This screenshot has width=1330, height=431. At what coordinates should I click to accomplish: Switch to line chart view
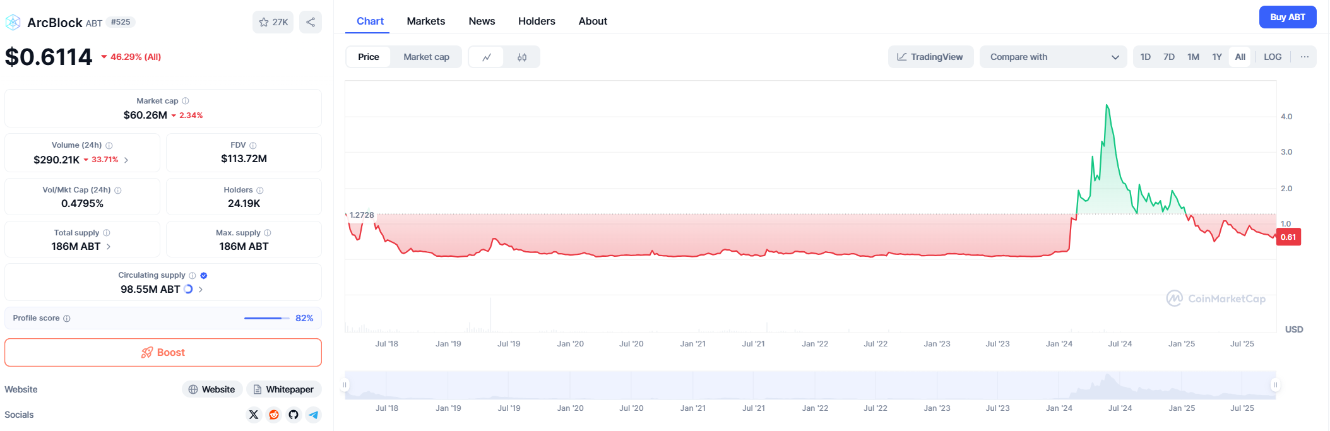pos(487,57)
